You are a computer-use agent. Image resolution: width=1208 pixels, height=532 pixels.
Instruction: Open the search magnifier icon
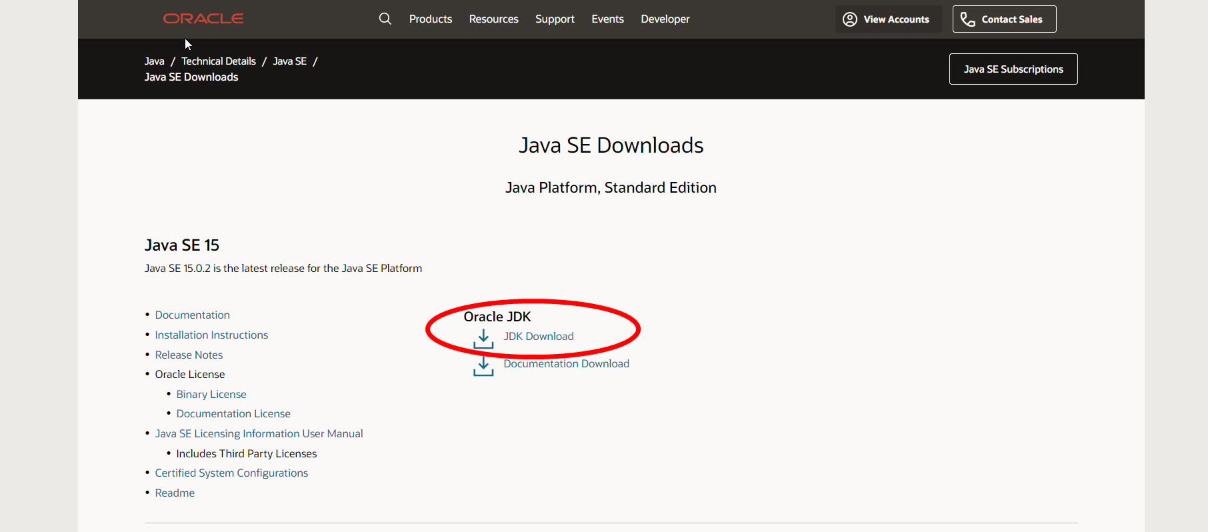pyautogui.click(x=385, y=19)
